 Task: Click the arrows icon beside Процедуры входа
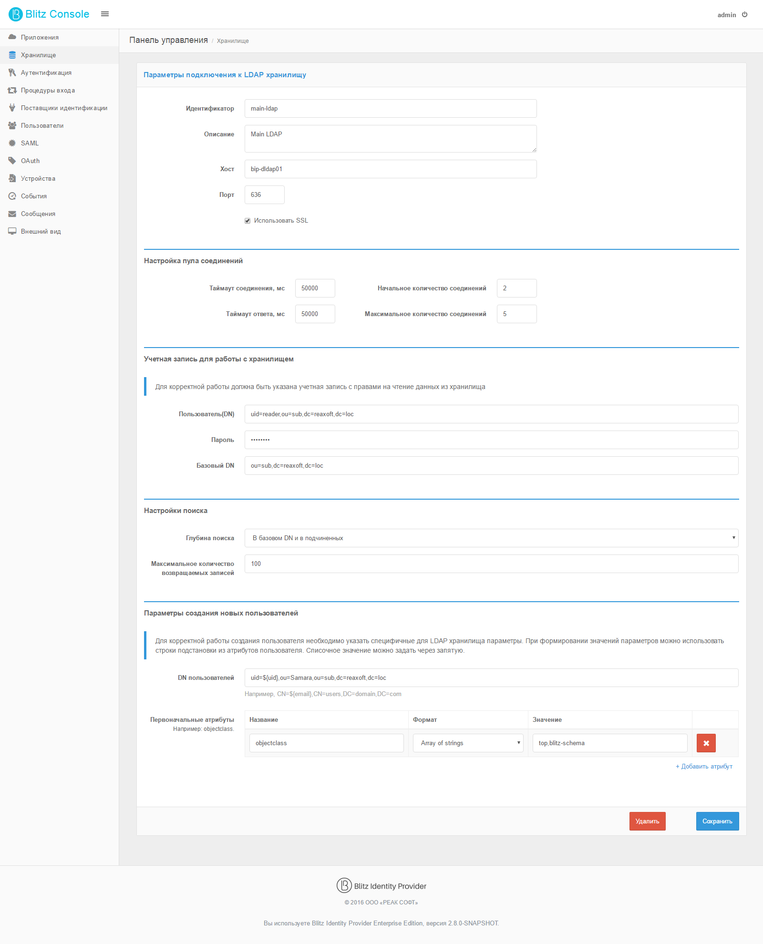12,90
